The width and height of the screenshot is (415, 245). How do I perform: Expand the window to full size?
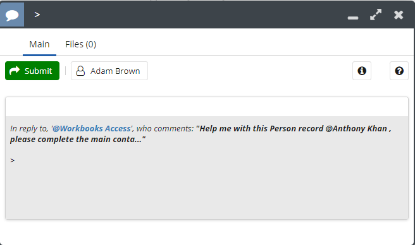(376, 15)
